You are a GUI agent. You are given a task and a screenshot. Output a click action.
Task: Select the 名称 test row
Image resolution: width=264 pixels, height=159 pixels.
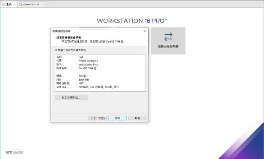click(x=100, y=57)
